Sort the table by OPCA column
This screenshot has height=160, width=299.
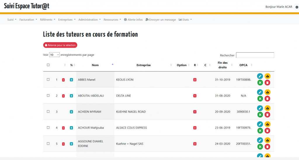(244, 65)
